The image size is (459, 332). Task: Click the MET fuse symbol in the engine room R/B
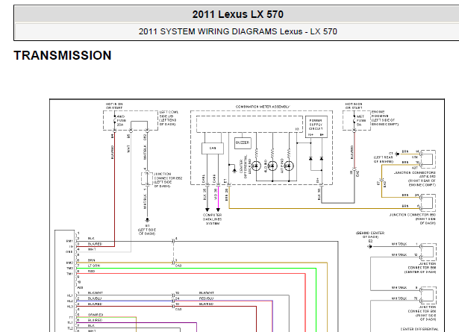point(355,121)
